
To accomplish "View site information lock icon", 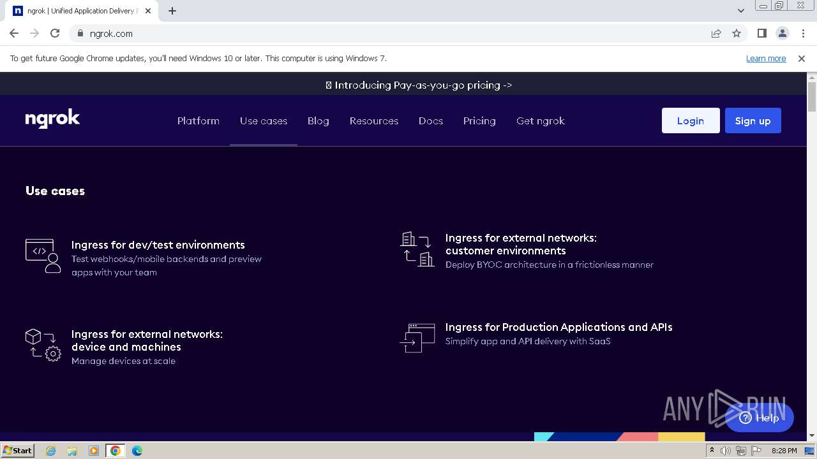I will click(80, 33).
